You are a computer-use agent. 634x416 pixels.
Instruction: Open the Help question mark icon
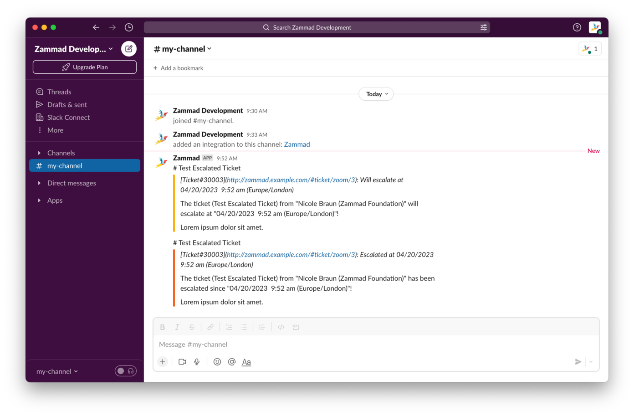577,27
